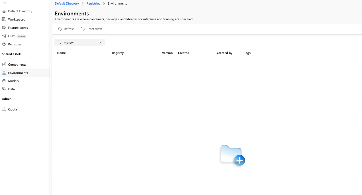The image size is (362, 195).
Task: Open the Workspaces section icon
Action: (x=4, y=19)
